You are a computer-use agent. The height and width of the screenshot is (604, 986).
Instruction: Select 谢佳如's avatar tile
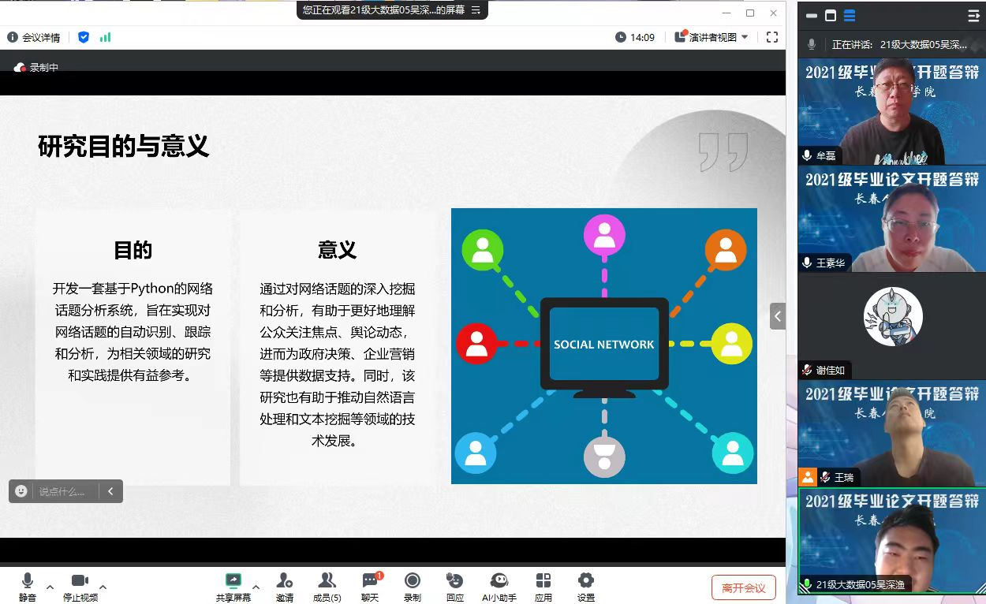tap(892, 326)
